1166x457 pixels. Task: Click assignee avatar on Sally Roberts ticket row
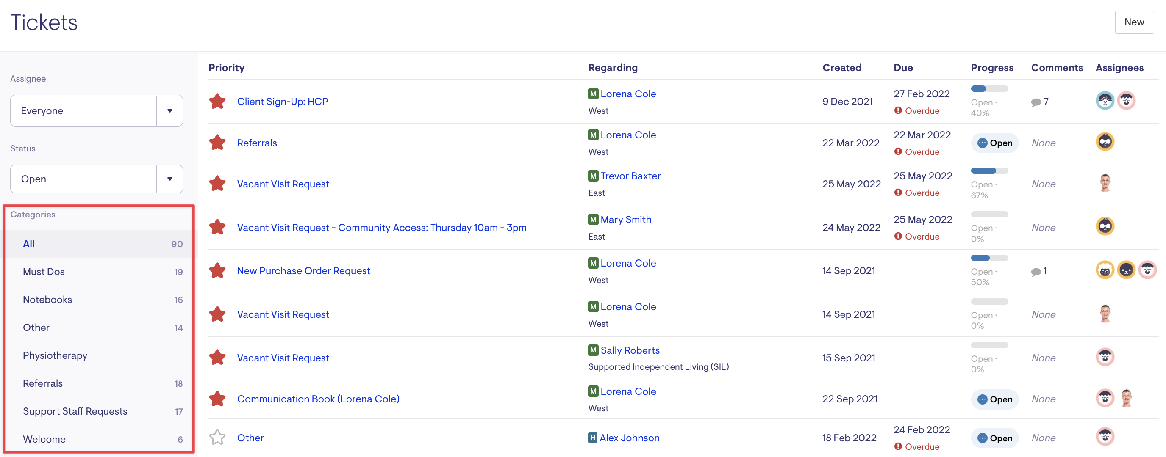click(1105, 357)
